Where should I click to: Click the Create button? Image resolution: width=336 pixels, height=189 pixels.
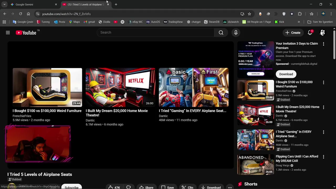point(293,33)
